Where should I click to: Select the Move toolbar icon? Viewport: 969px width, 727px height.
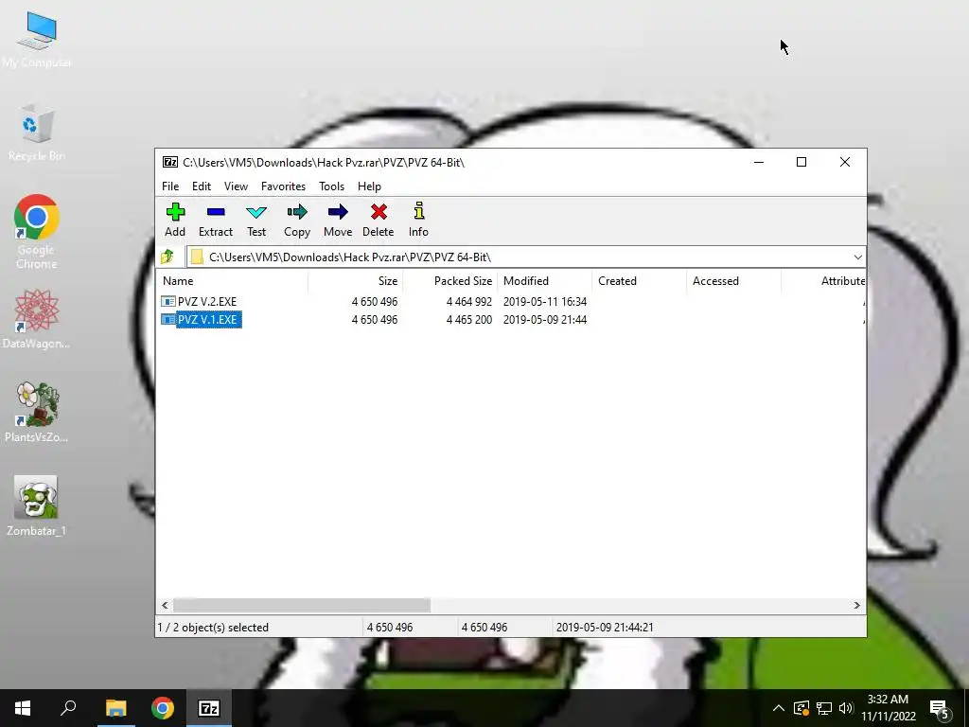pyautogui.click(x=338, y=213)
